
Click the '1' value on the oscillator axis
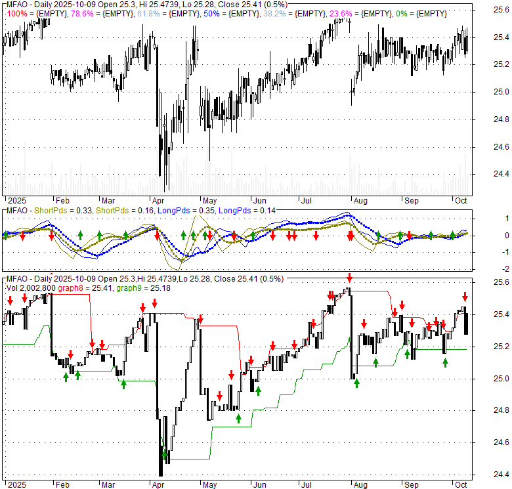[x=507, y=219]
